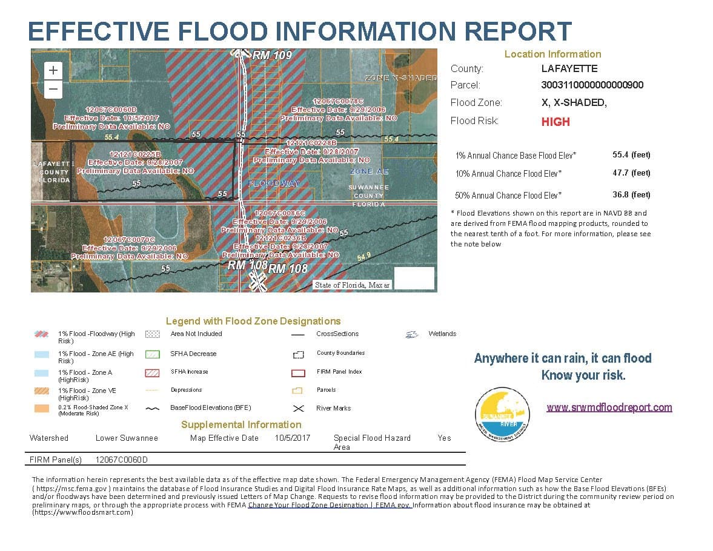Click the RM 109 label on the map
This screenshot has width=713, height=551.
tap(272, 56)
